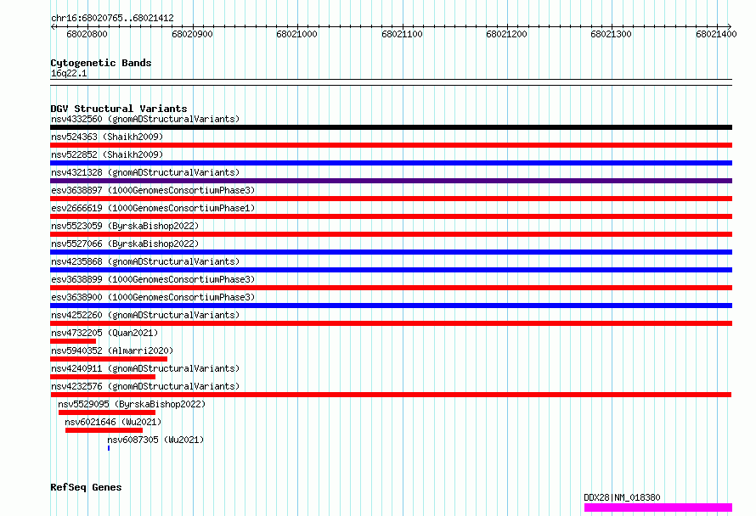Click the nsv5523059 red variant bar
Image resolution: width=756 pixels, height=516 pixels.
pos(391,234)
